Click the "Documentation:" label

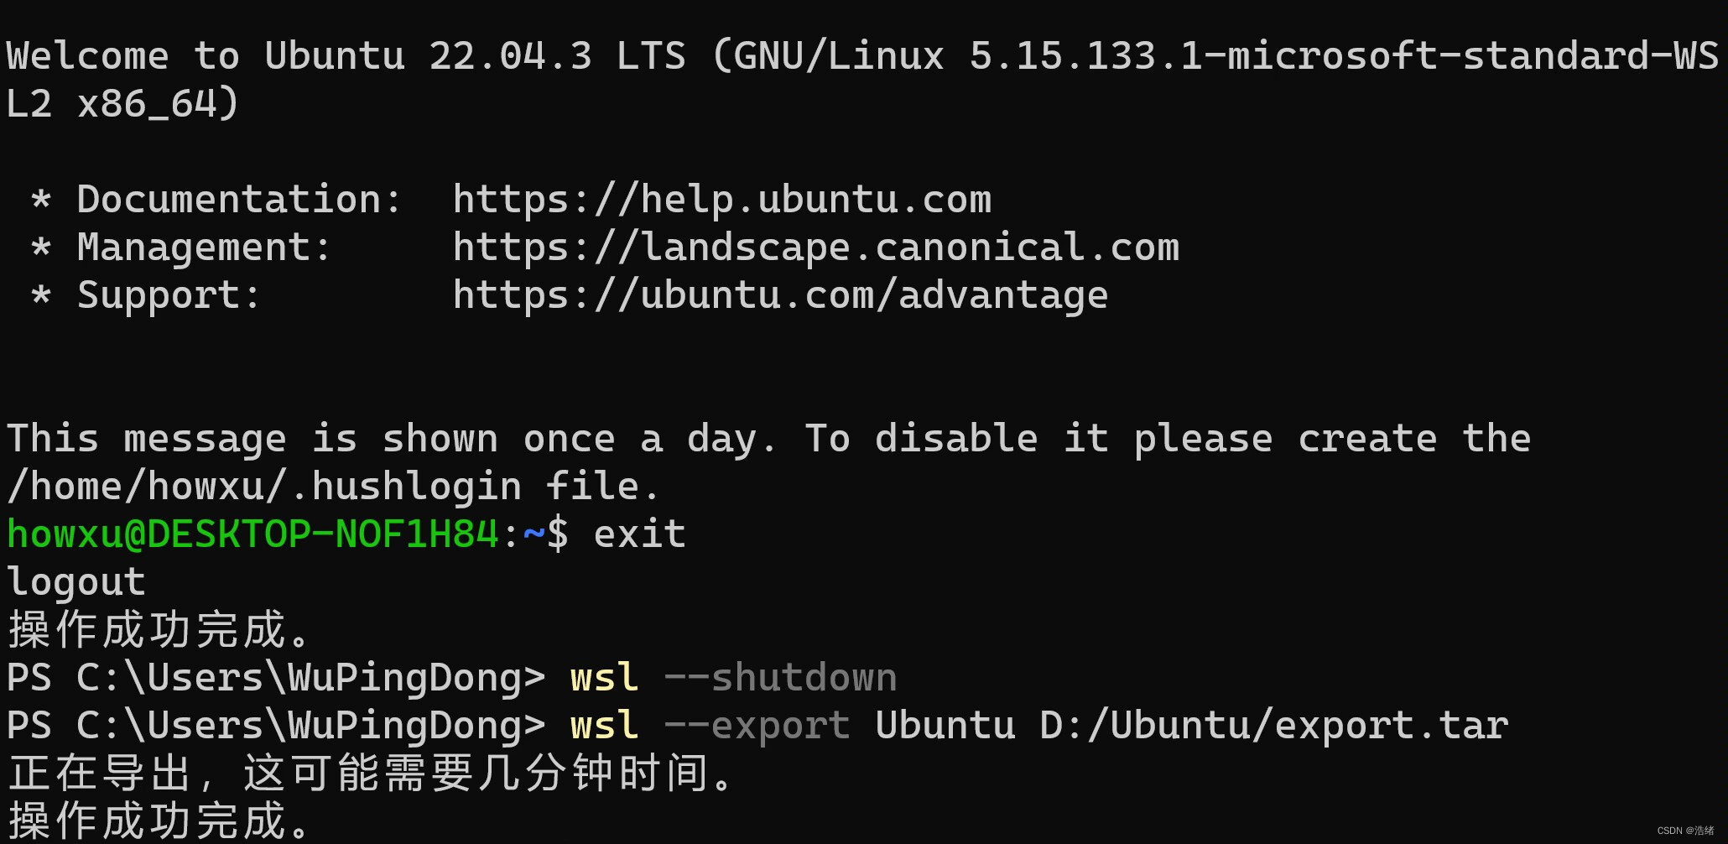239,200
